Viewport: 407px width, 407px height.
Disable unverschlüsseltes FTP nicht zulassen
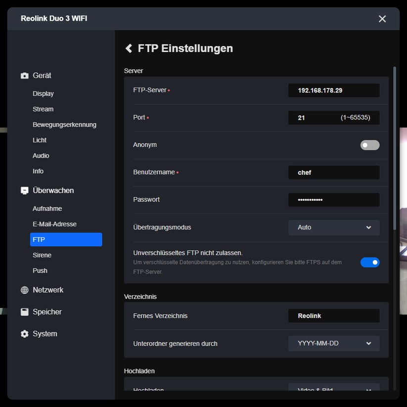click(370, 262)
